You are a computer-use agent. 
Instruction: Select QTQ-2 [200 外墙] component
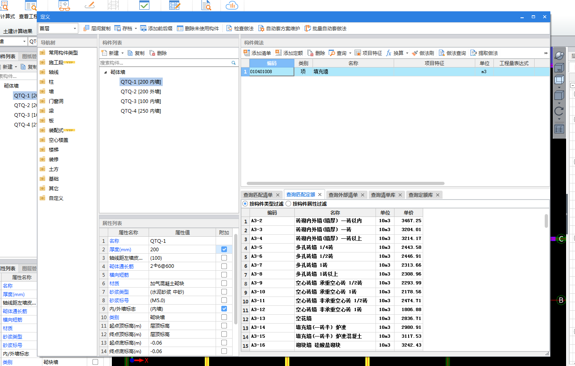(141, 92)
